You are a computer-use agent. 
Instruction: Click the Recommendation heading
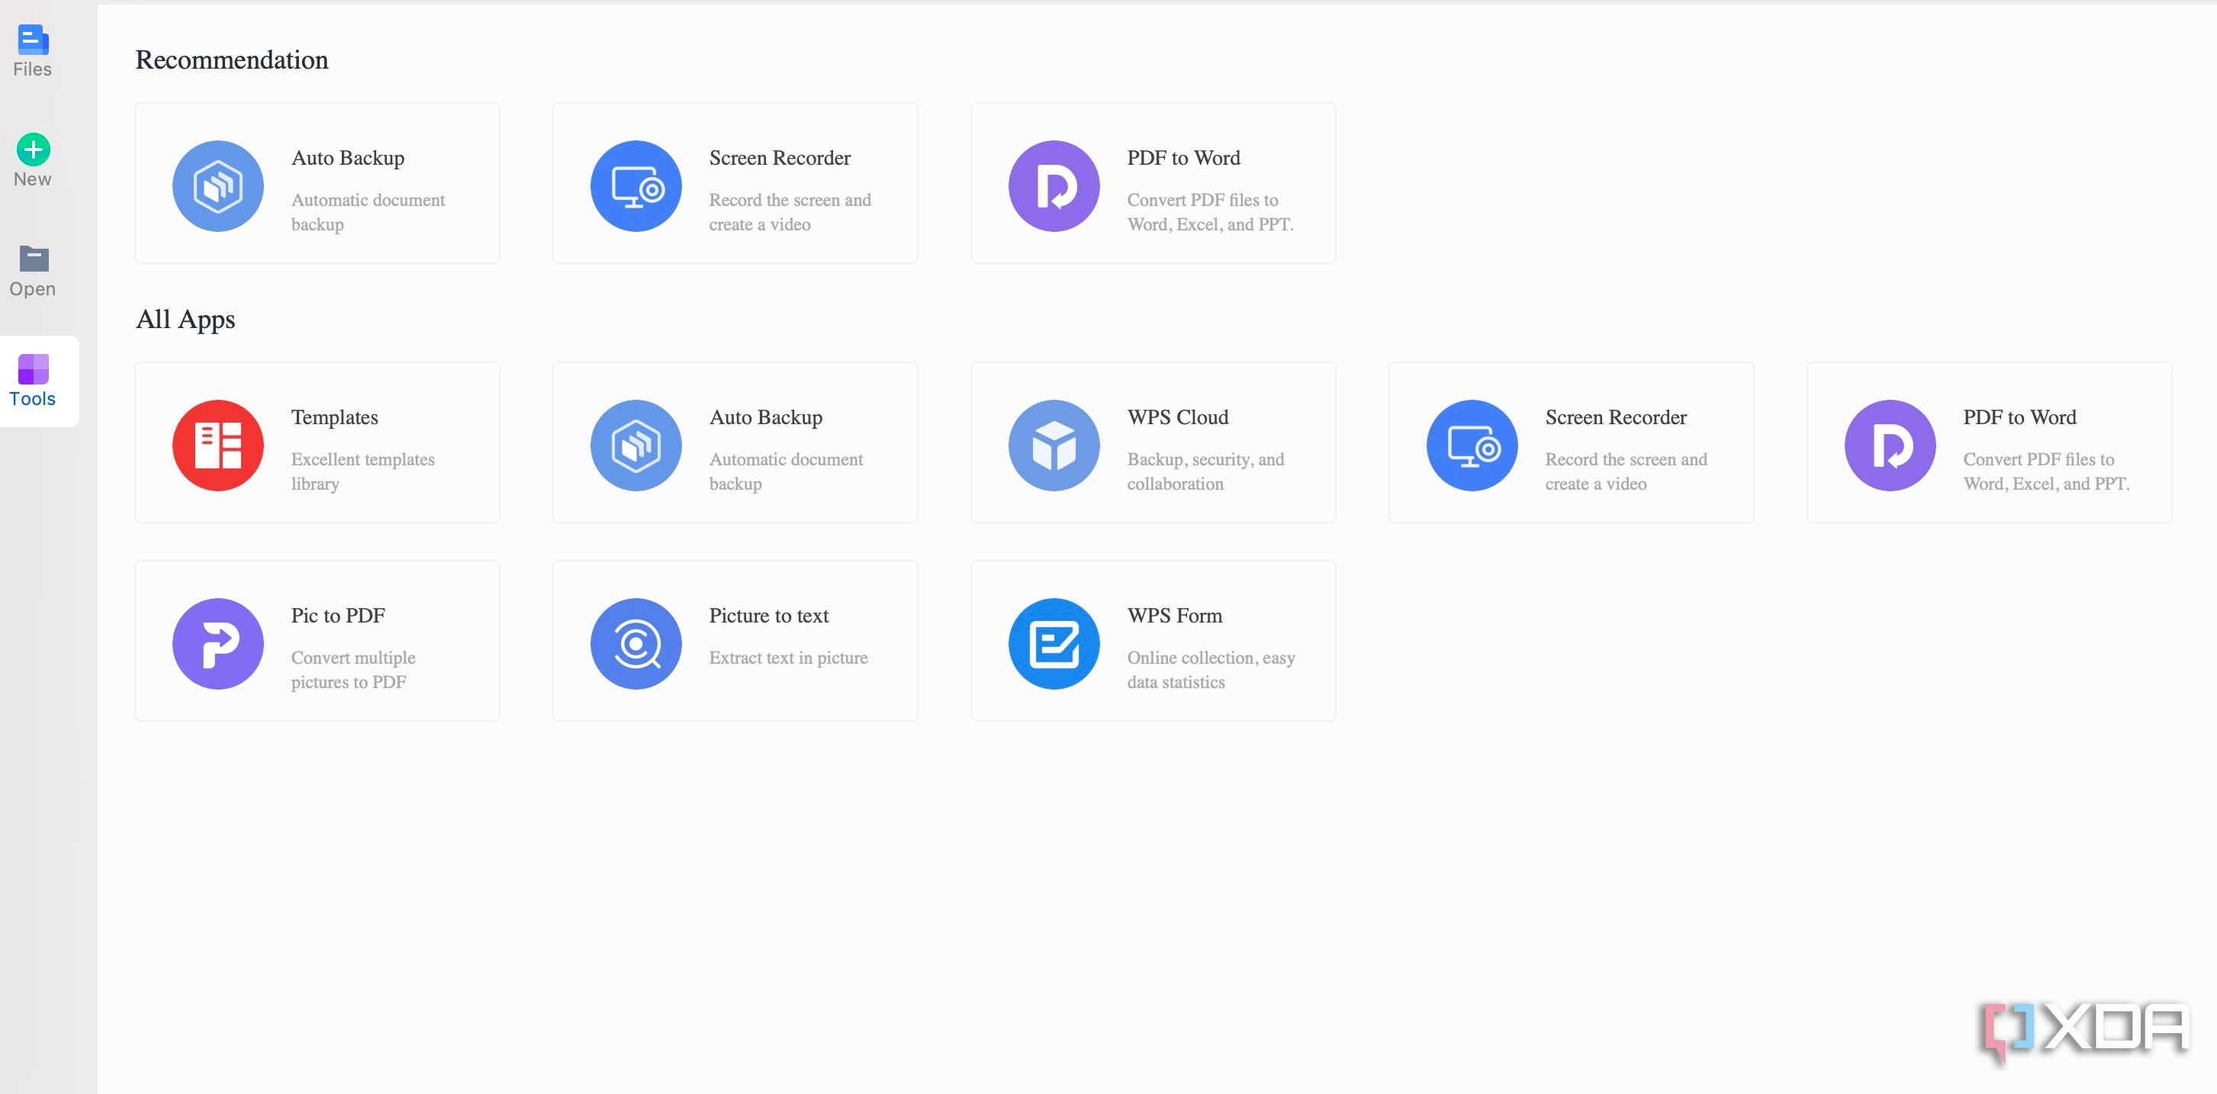point(231,60)
